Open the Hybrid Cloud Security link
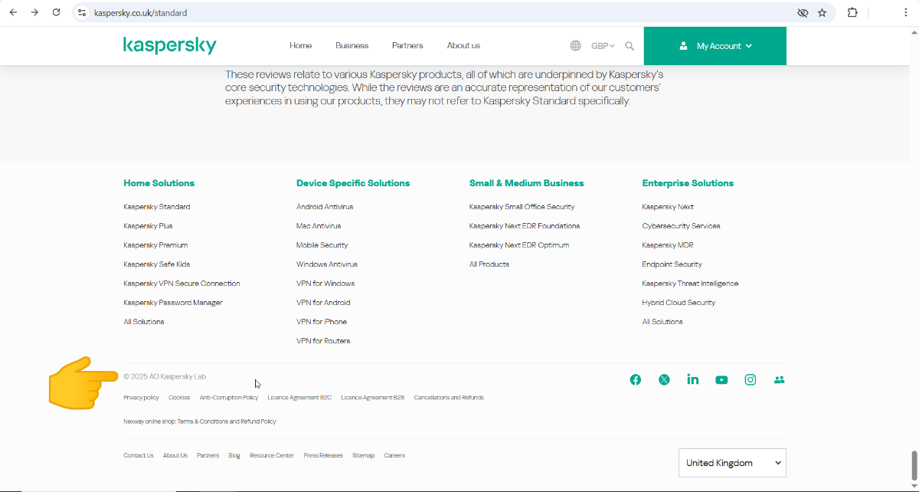The image size is (919, 492). [x=679, y=303]
